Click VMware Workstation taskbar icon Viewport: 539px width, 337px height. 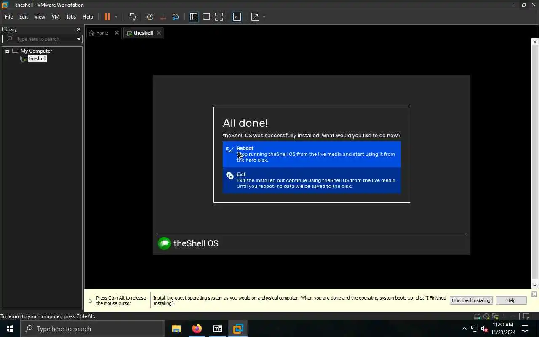[x=238, y=329]
